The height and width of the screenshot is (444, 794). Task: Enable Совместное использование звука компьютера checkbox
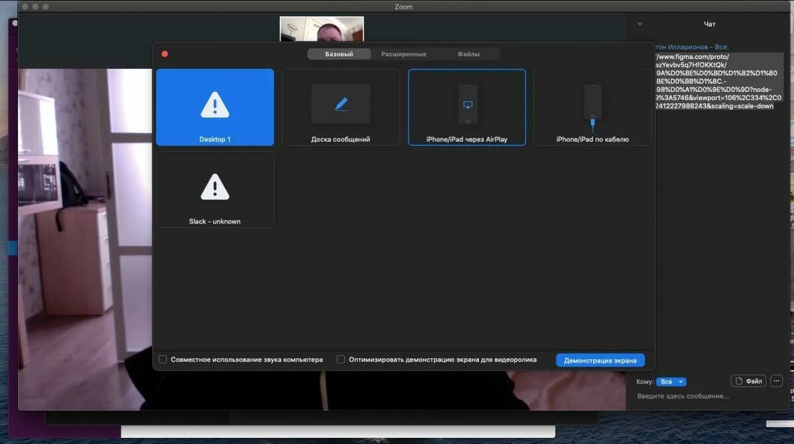tap(163, 360)
